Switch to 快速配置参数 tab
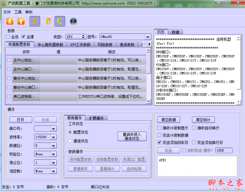245x192 pixels. 19,44
